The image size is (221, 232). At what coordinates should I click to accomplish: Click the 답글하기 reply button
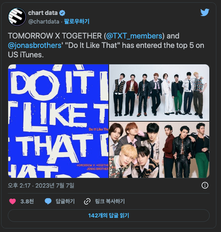tap(65, 201)
